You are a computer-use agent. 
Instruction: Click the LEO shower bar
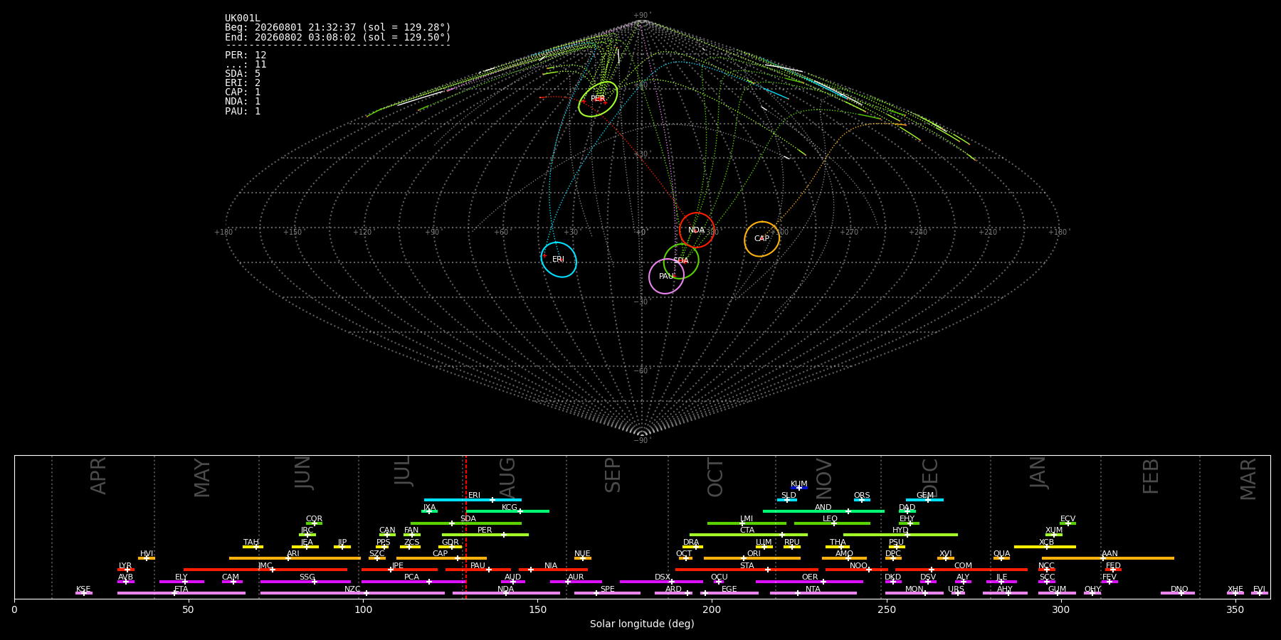coord(832,523)
